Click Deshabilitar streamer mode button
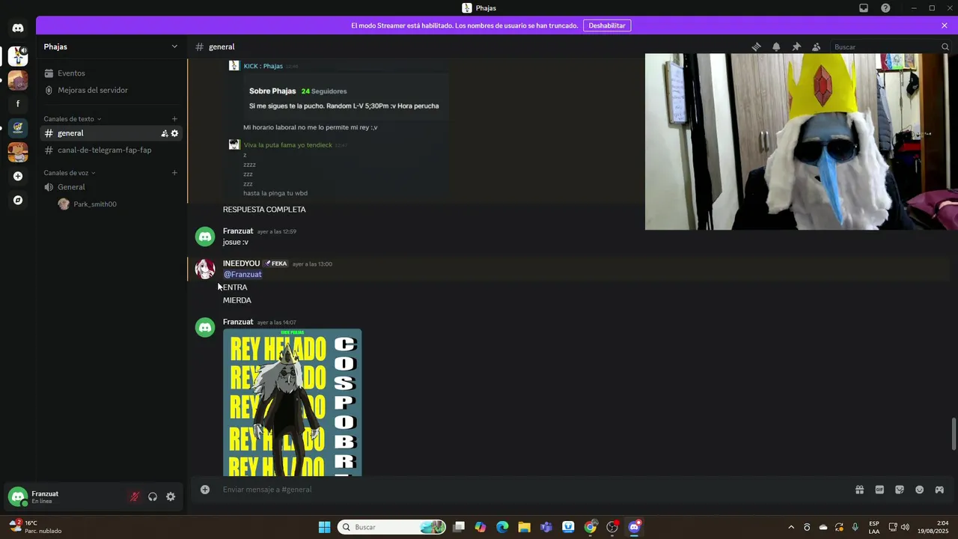This screenshot has height=539, width=958. (x=607, y=25)
